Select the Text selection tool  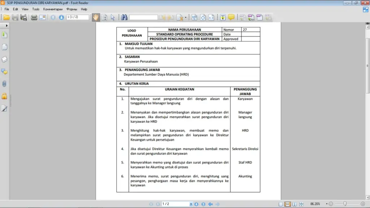104,17
